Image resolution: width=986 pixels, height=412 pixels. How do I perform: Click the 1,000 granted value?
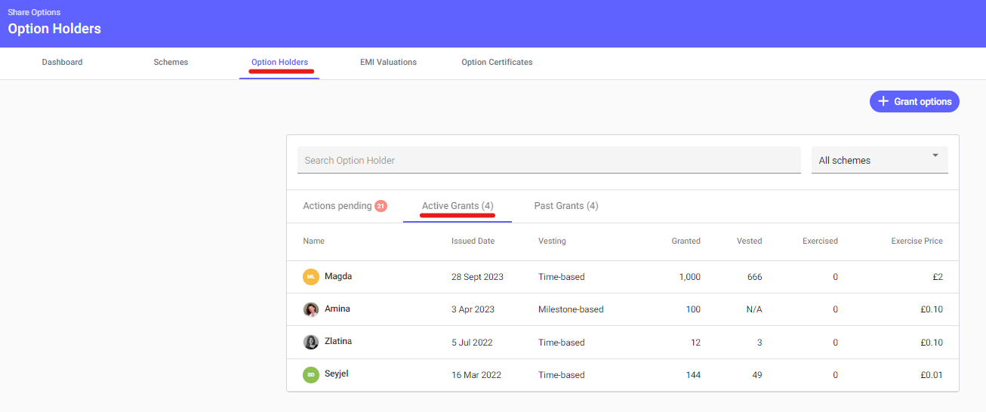(690, 277)
